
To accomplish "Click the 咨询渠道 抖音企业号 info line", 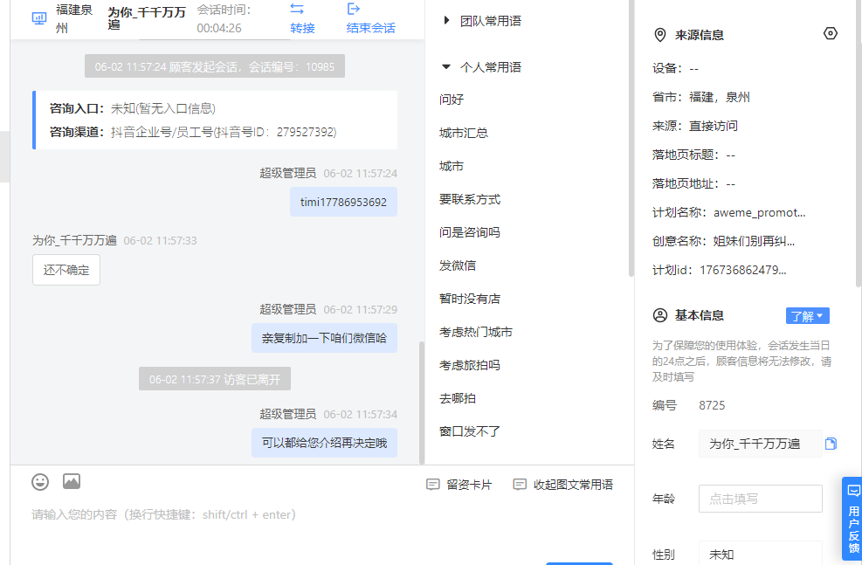I will pyautogui.click(x=193, y=132).
